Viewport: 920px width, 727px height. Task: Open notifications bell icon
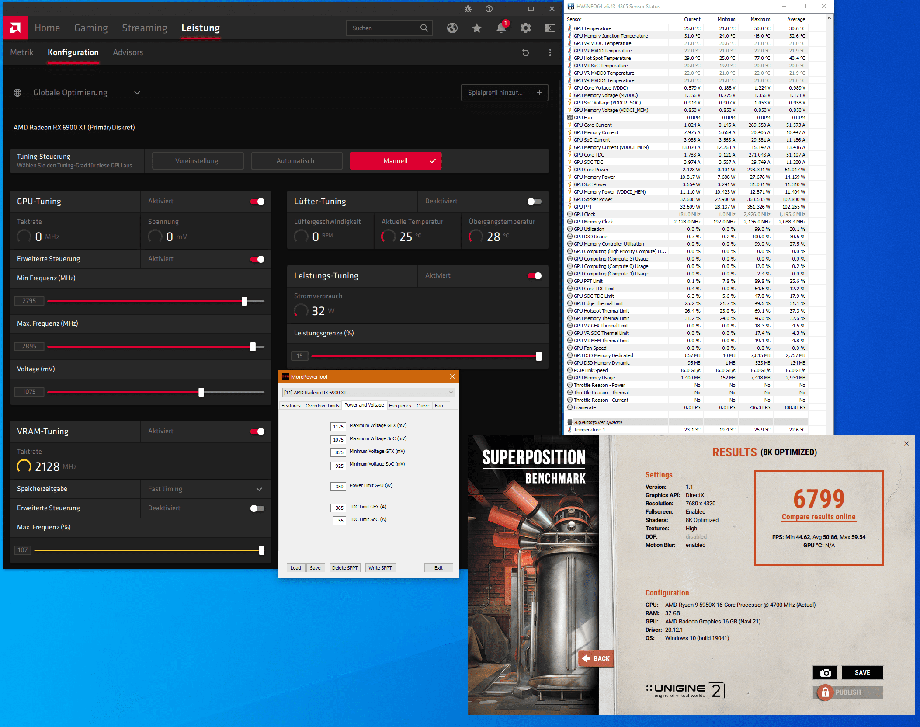tap(501, 28)
